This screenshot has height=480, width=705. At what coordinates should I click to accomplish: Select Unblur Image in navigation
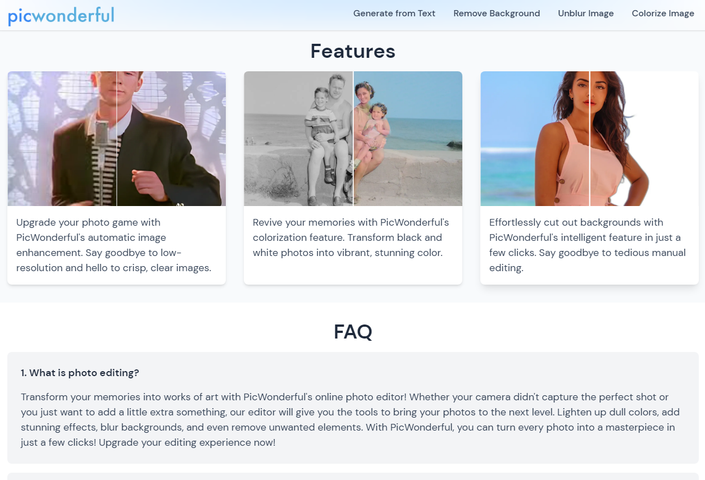pos(586,13)
